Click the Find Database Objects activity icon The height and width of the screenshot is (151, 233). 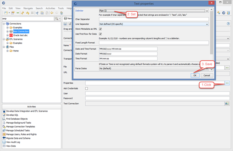4,119
